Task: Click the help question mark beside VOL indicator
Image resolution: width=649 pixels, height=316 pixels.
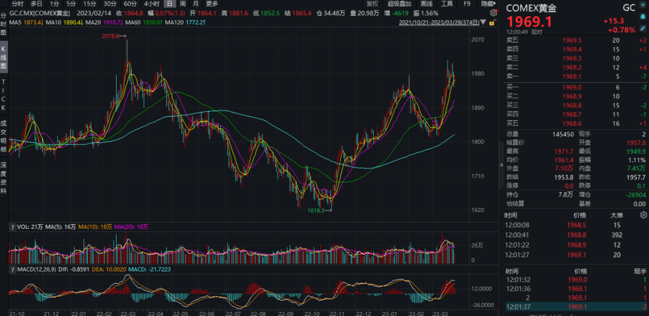Action: pos(13,227)
